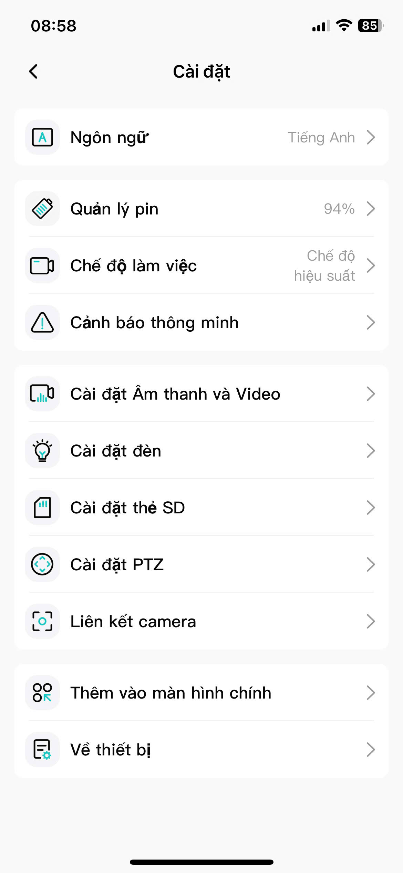This screenshot has width=403, height=873.
Task: Open Cài đặt Âm thanh và Video
Action: [x=175, y=394]
